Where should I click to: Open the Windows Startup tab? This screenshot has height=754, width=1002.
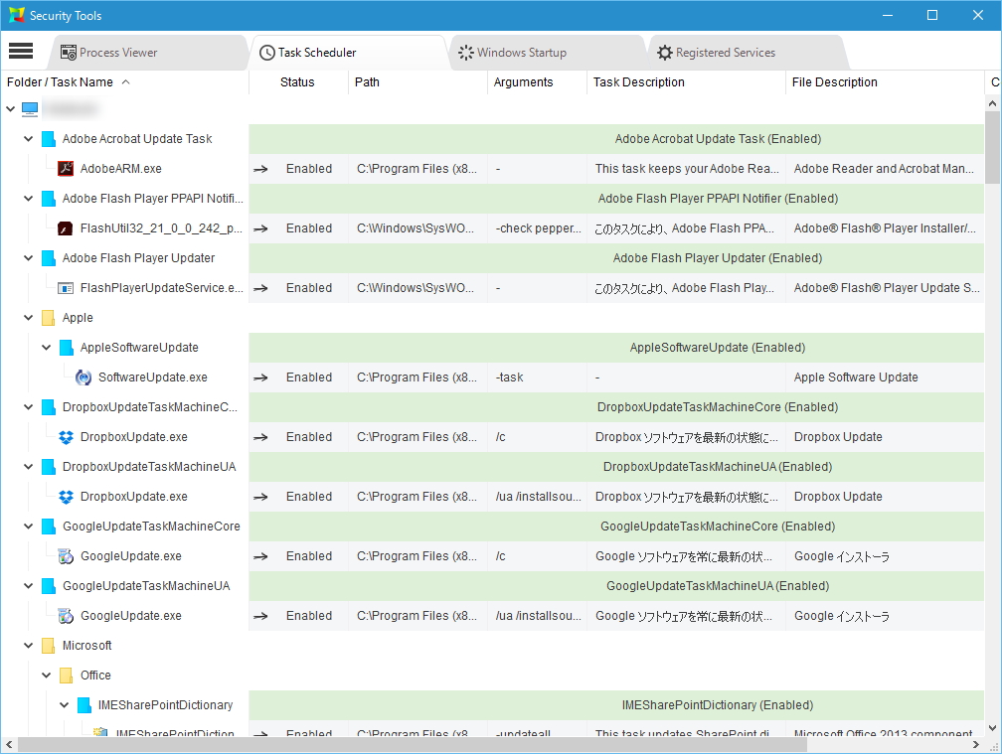point(548,53)
